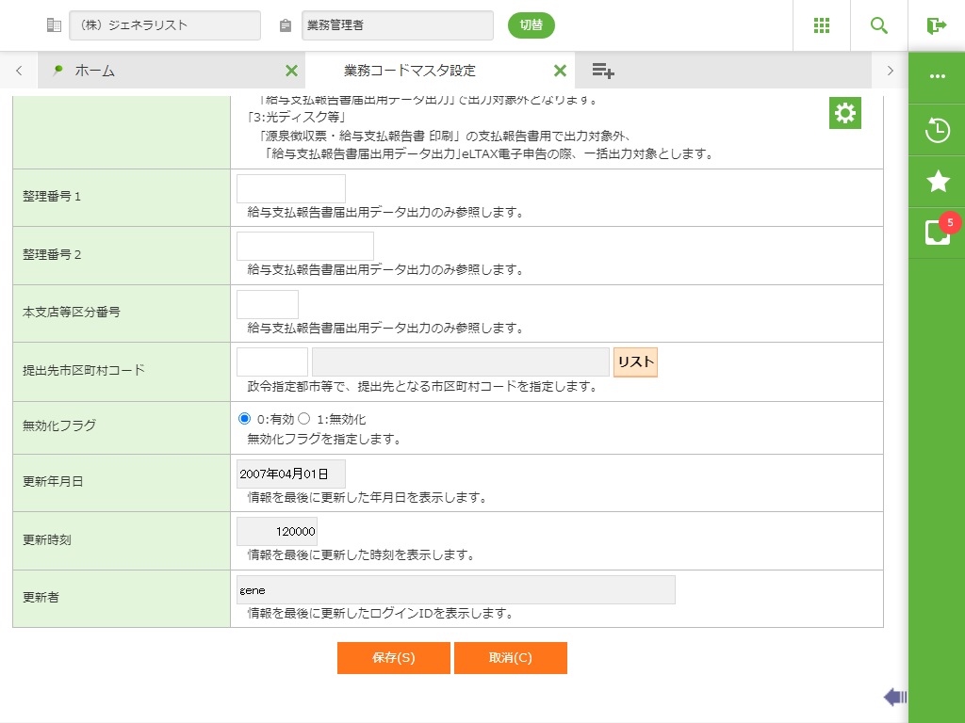965x723 pixels.
Task: Open the apps grid menu icon
Action: click(x=821, y=25)
